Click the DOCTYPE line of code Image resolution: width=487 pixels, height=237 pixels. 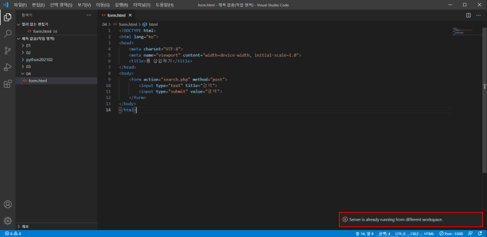[x=137, y=31]
